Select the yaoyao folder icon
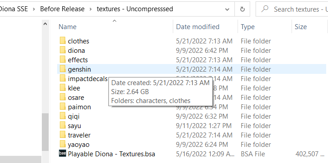This screenshot has height=163, width=328. click(63, 144)
